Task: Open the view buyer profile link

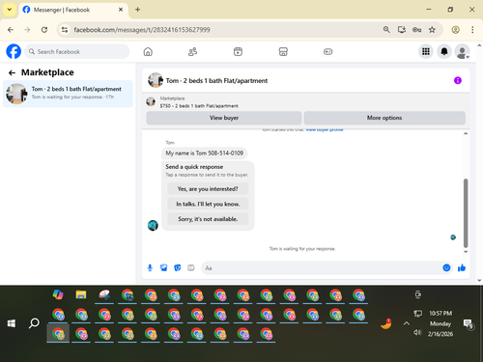Action: click(325, 130)
